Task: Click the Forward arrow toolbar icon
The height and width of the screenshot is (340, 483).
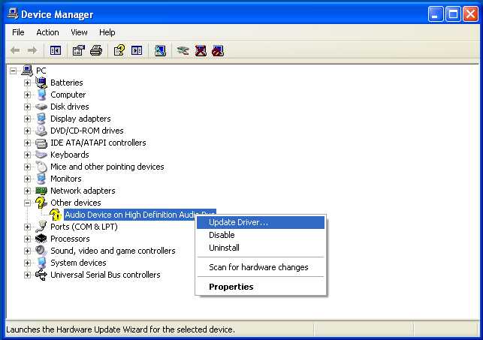Action: click(x=32, y=50)
